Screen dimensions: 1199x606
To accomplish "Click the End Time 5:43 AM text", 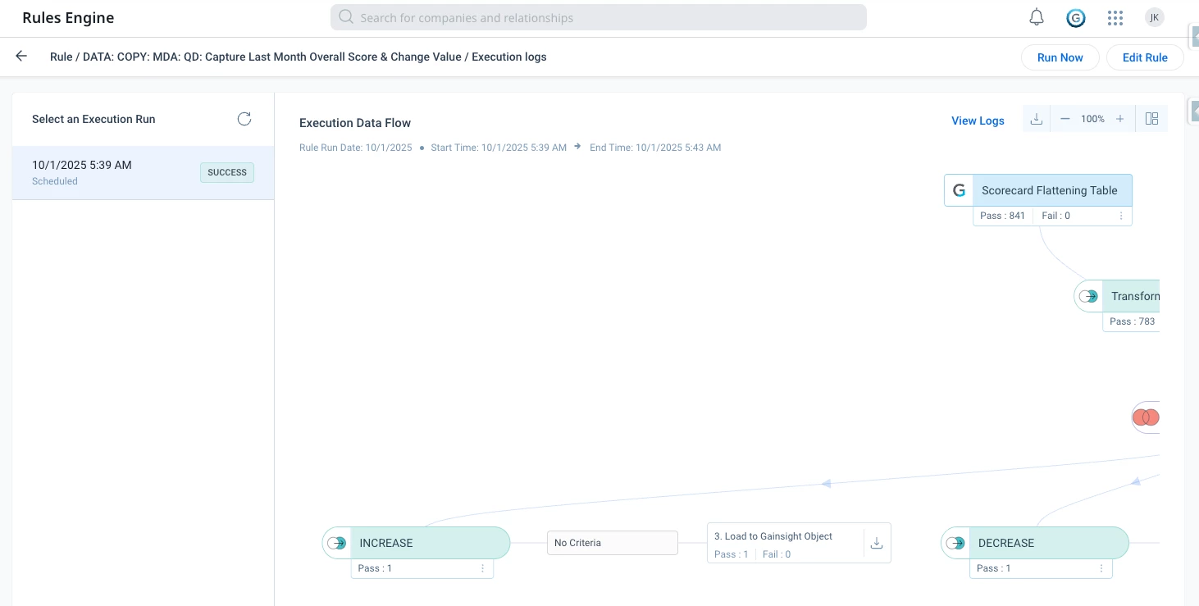I will pos(655,148).
